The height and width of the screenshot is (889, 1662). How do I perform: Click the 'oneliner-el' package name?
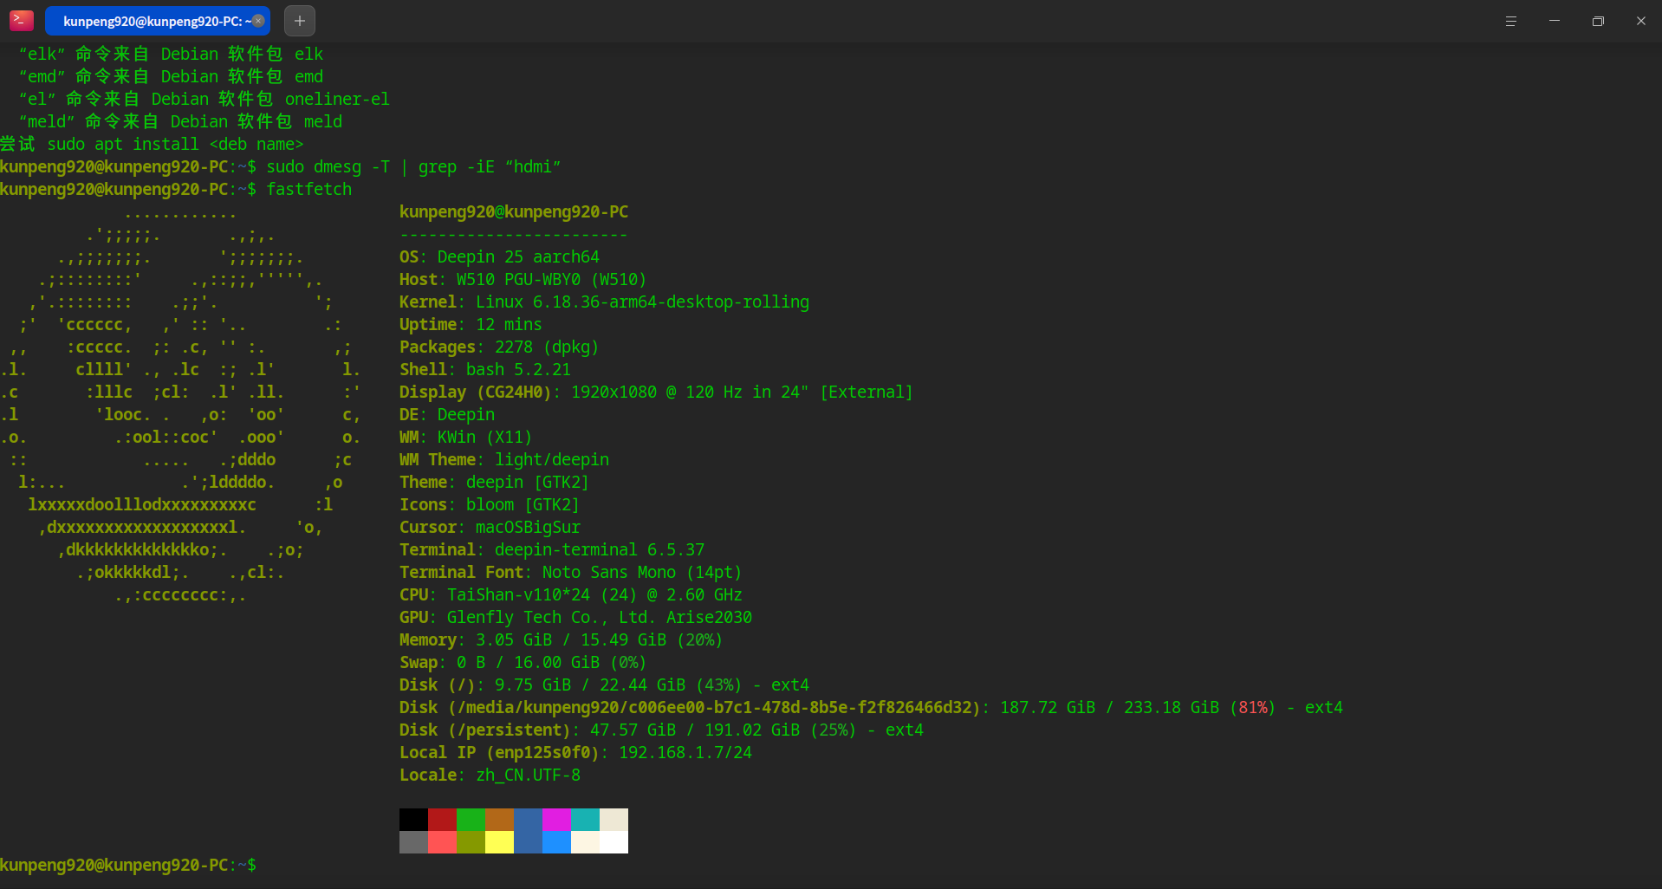coord(337,99)
